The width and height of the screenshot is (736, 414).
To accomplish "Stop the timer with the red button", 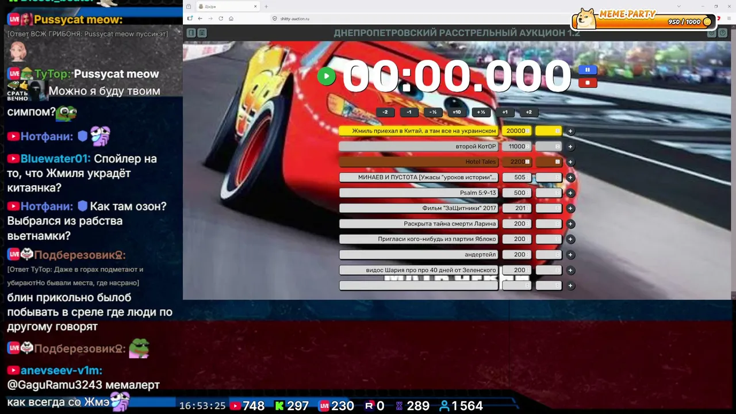I will [x=587, y=83].
